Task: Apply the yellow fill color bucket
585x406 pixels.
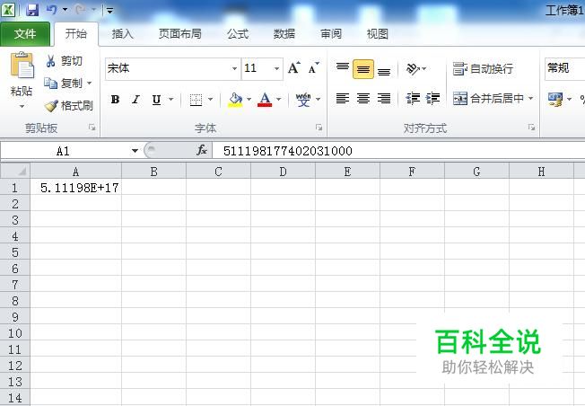Action: [235, 100]
